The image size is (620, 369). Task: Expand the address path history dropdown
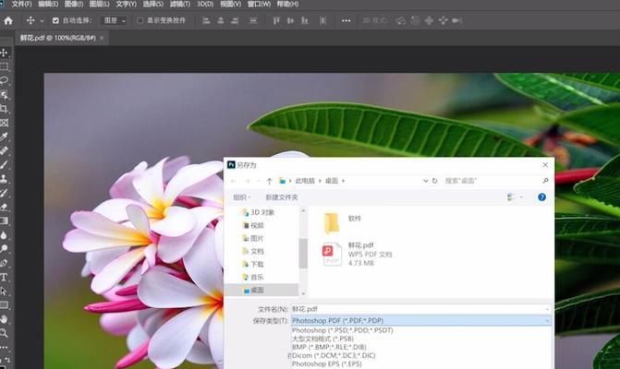425,181
